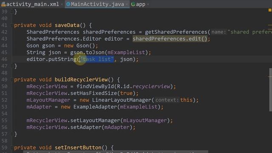Click the XML file icon on activity_main.xml tab
This screenshot has width=272, height=153.
click(3, 4)
